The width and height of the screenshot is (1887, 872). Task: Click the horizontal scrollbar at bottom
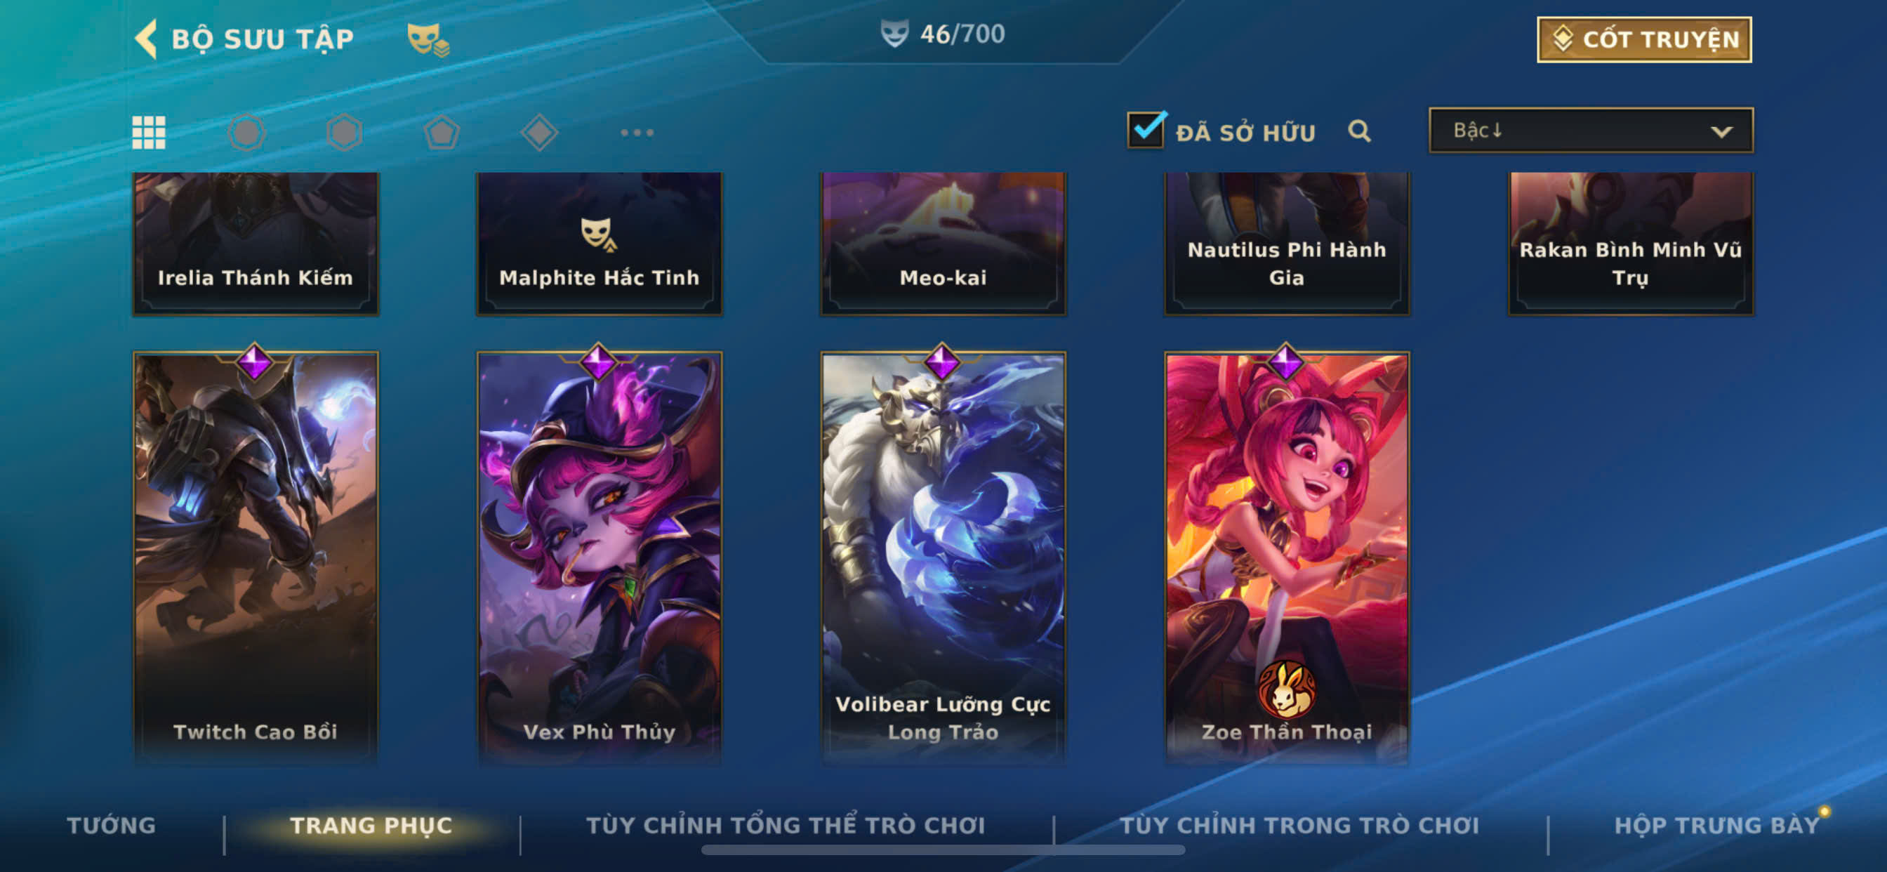943,850
